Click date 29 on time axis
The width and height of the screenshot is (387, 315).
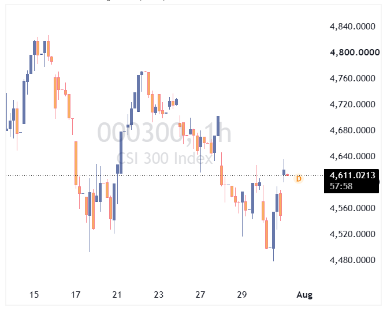click(x=241, y=295)
